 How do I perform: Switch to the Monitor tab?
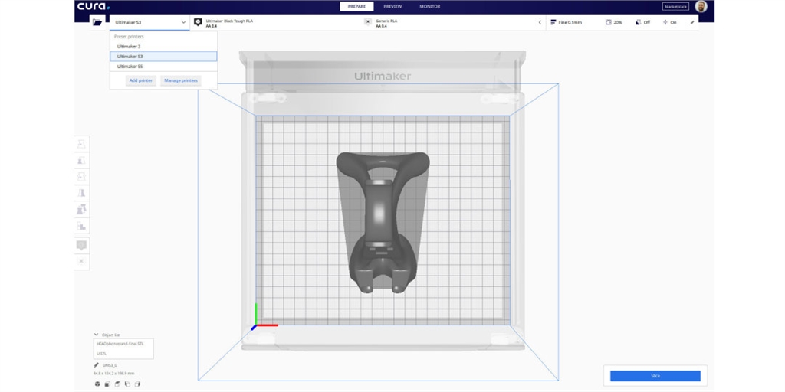click(x=429, y=6)
